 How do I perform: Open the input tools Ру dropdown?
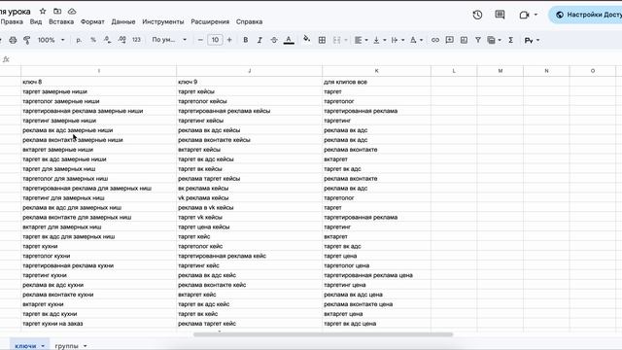click(x=532, y=40)
